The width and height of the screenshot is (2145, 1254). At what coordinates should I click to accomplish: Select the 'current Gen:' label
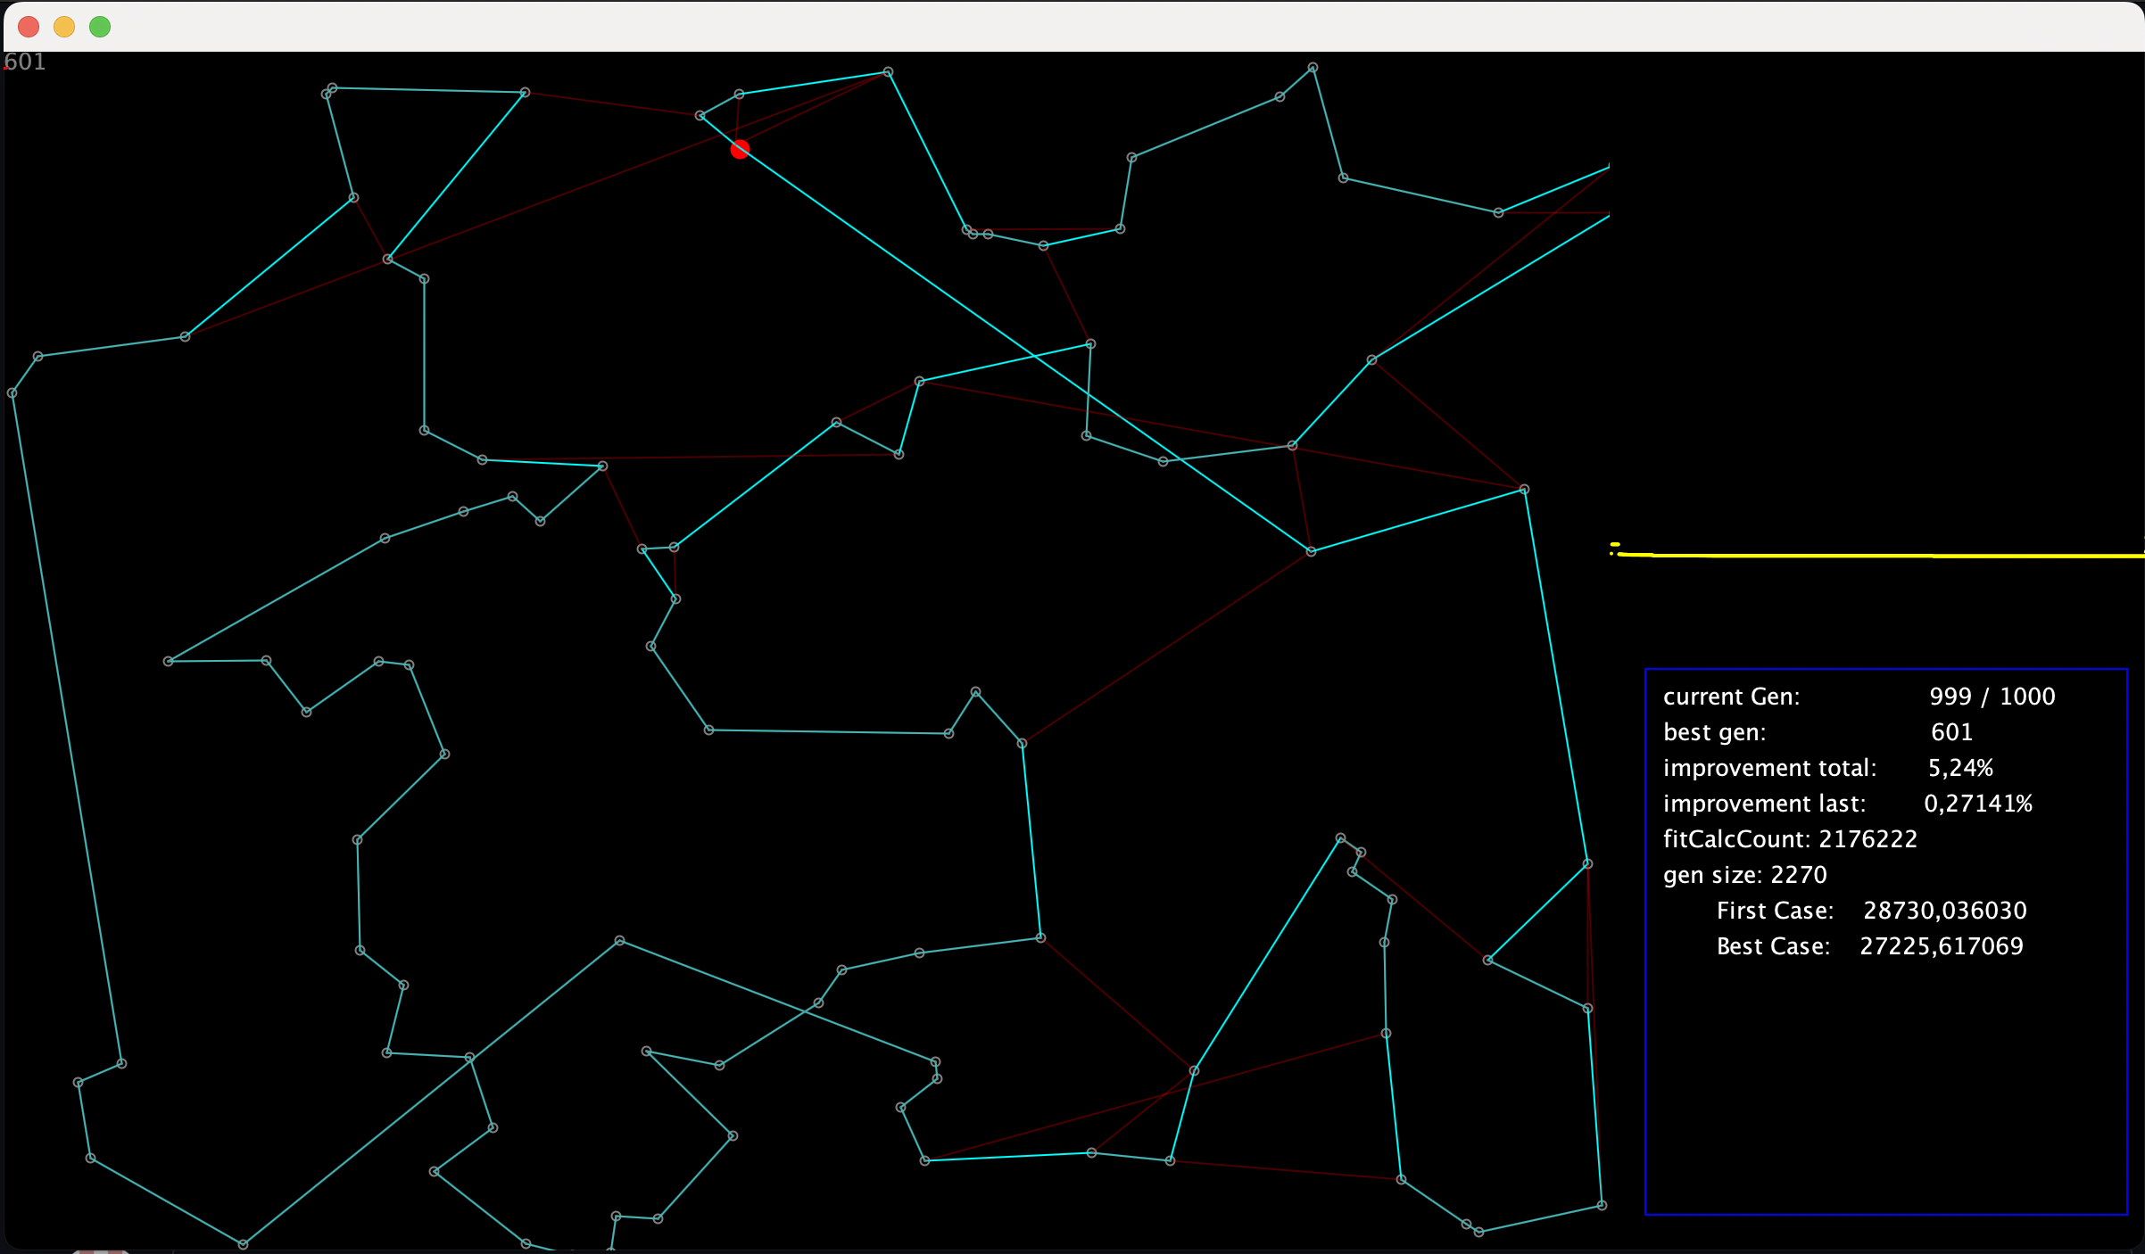[1731, 697]
